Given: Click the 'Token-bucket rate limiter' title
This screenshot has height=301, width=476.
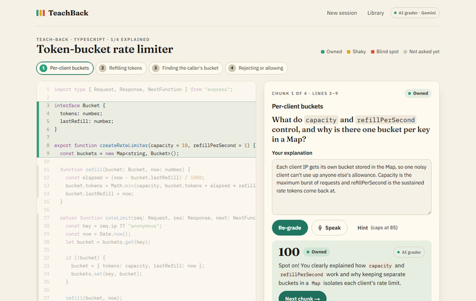Looking at the screenshot, I should 105,49.
